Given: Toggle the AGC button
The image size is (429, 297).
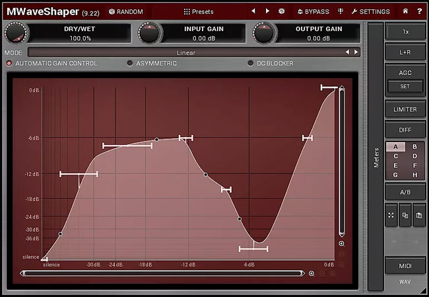Looking at the screenshot, I should (405, 72).
